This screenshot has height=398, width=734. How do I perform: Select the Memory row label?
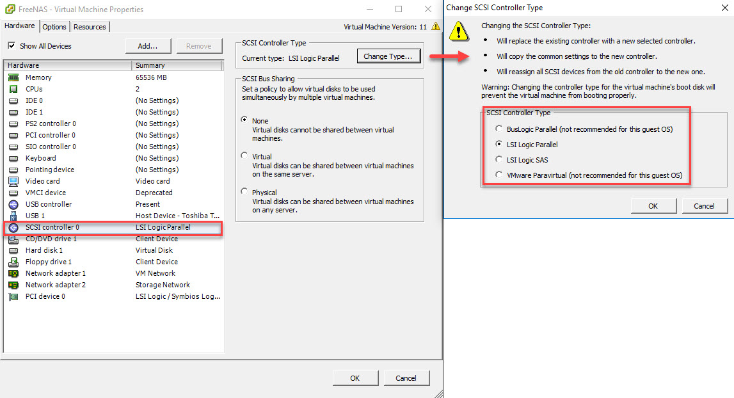[38, 77]
